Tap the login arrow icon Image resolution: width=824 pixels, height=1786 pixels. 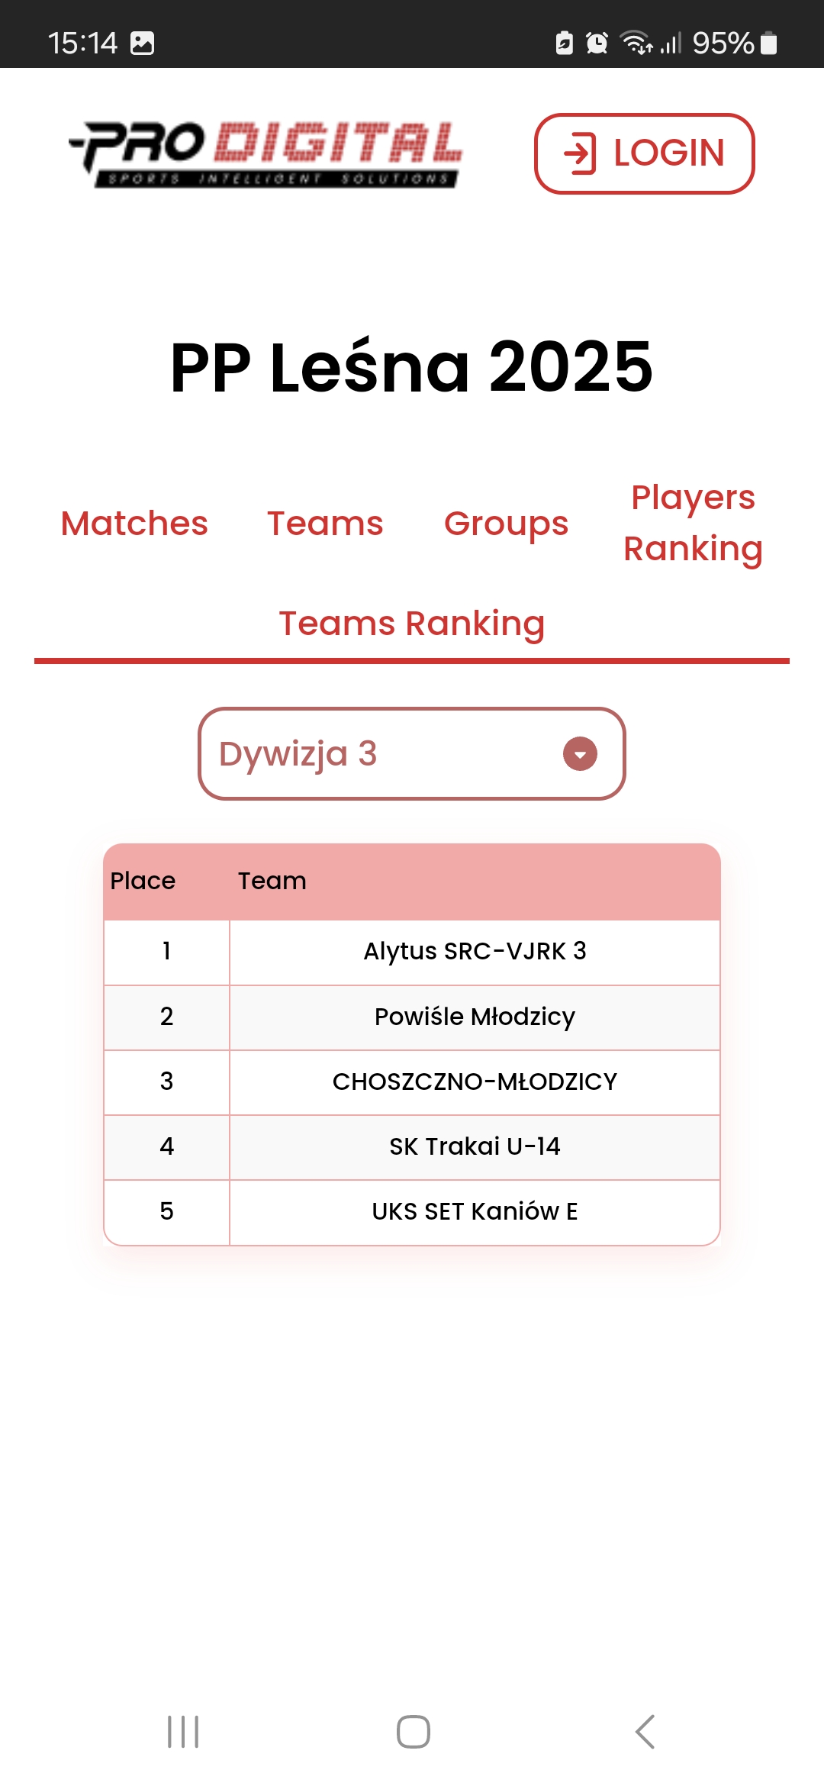pyautogui.click(x=580, y=153)
